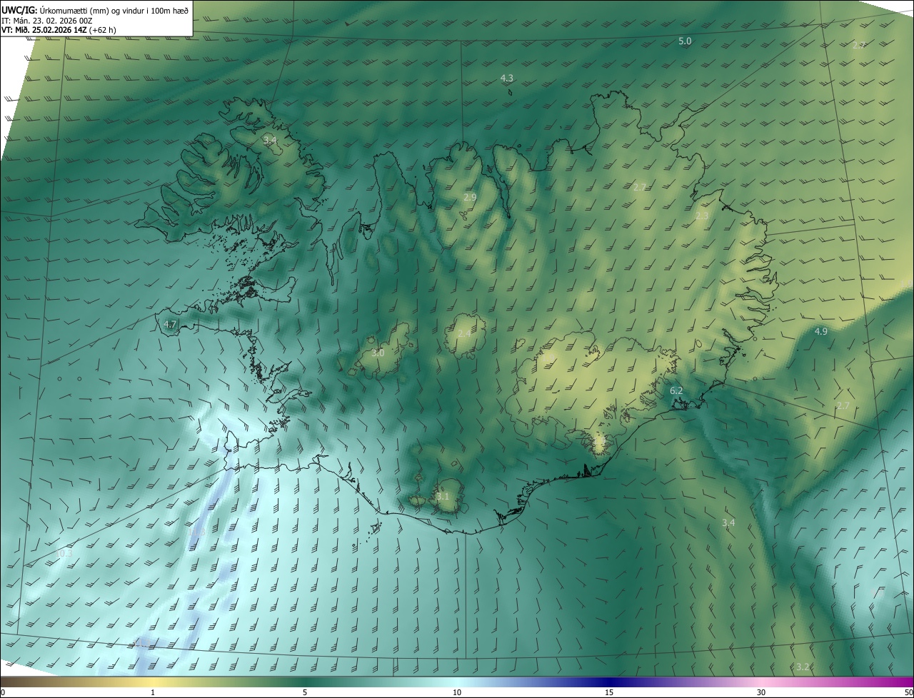Select the color scale tick labeled 15
Image resolution: width=914 pixels, height=698 pixels.
[609, 692]
